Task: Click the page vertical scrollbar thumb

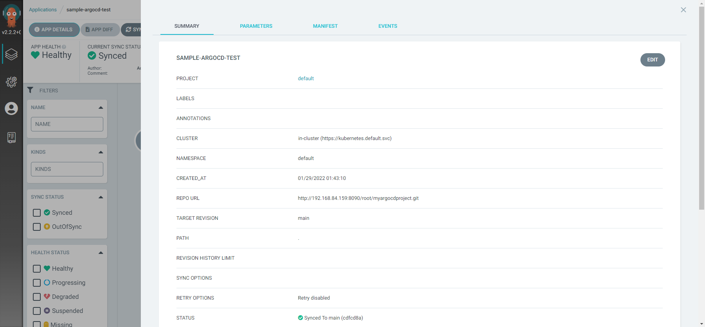Action: 701,108
